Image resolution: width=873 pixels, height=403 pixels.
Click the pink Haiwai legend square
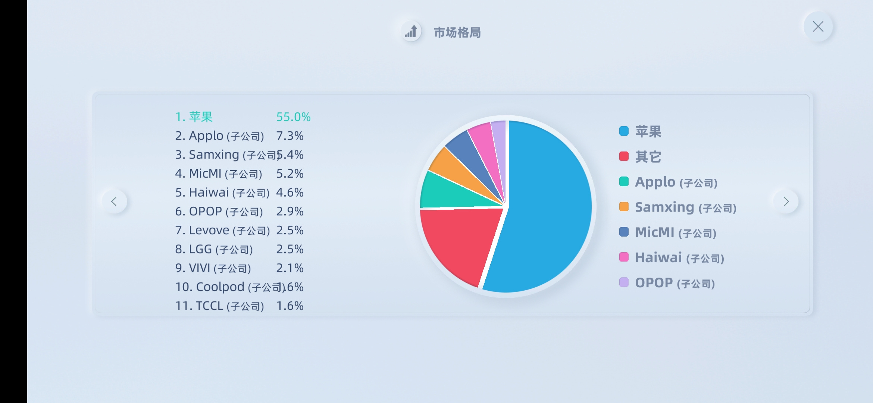click(624, 257)
